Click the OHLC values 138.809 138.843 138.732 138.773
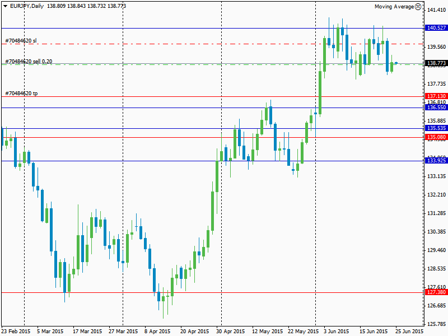The height and width of the screenshot is (336, 448). point(86,6)
